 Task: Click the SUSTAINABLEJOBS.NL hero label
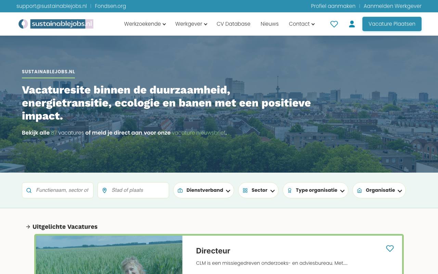click(x=48, y=72)
